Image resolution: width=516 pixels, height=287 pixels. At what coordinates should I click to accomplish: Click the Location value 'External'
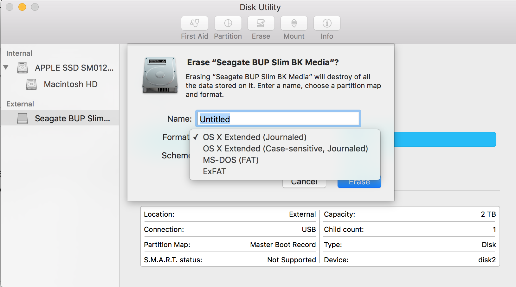coord(302,214)
